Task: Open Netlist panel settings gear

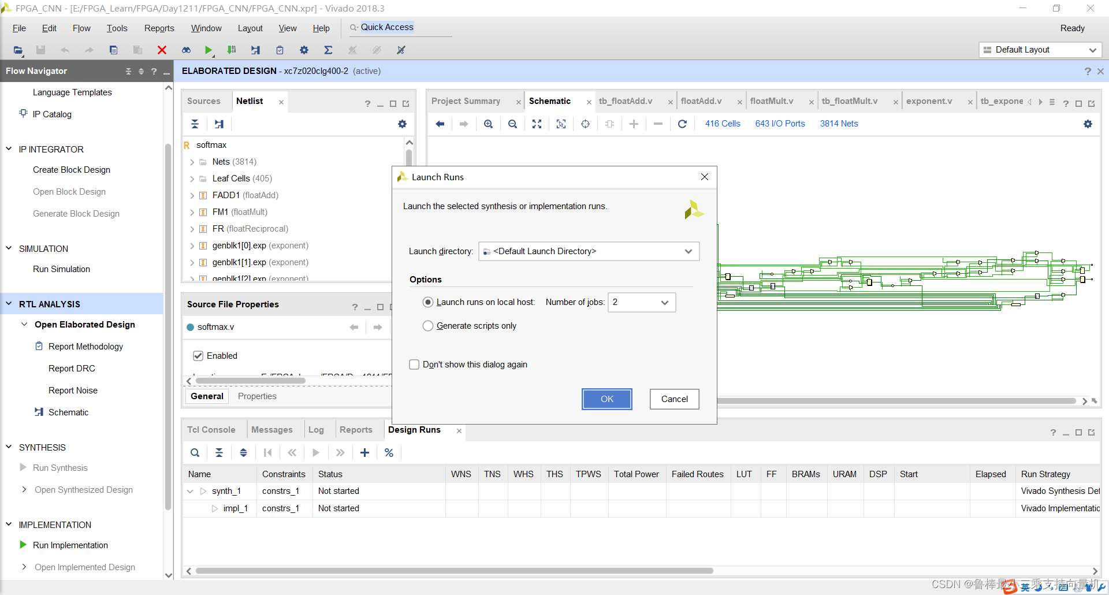Action: point(402,124)
